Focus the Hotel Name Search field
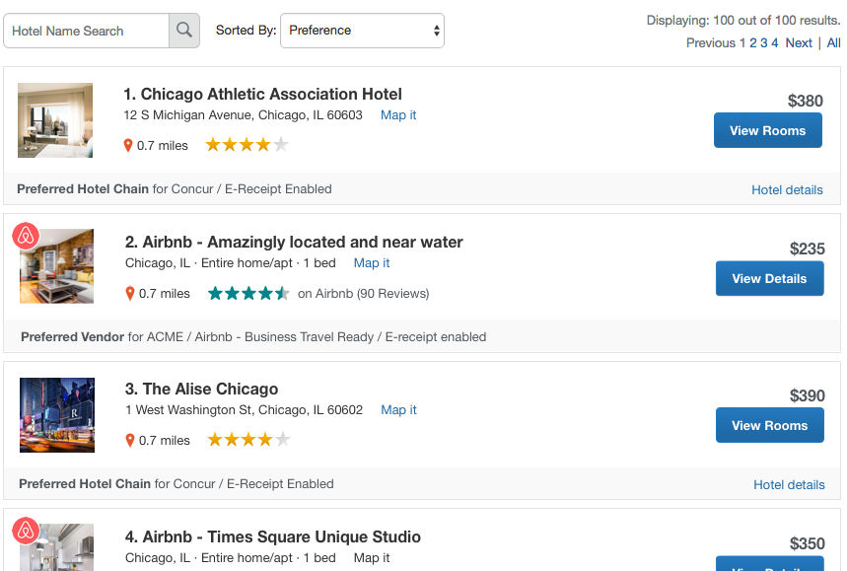 tap(87, 31)
